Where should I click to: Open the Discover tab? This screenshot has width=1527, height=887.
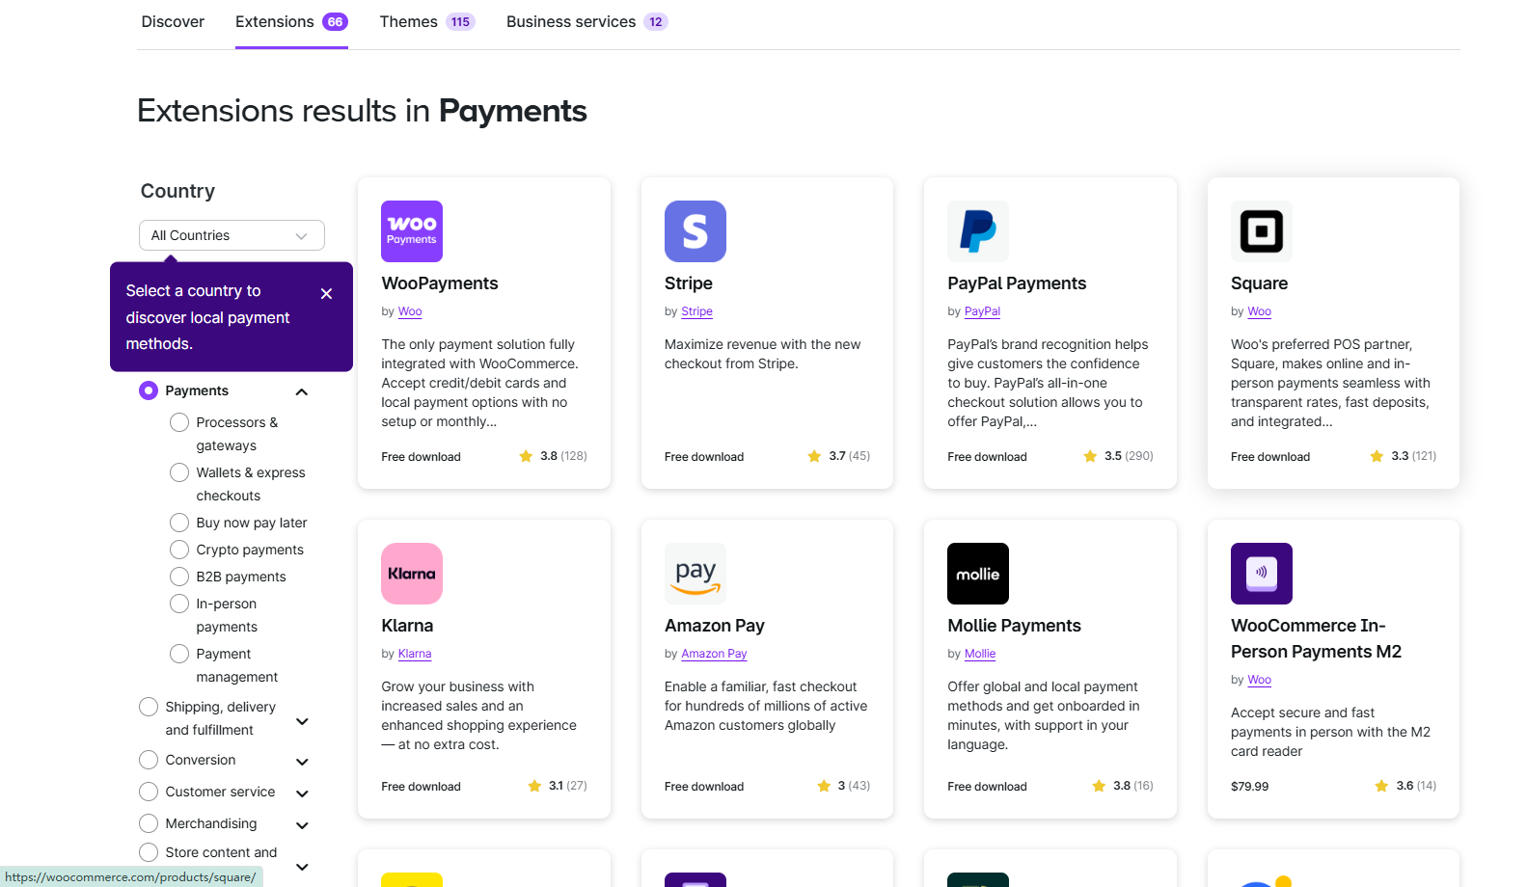coord(173,20)
